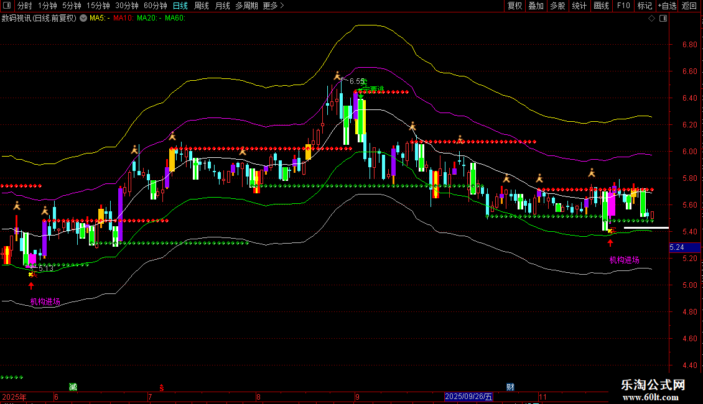The image size is (703, 404).
Task: Click the 5.24 price label on axis
Action: [677, 247]
